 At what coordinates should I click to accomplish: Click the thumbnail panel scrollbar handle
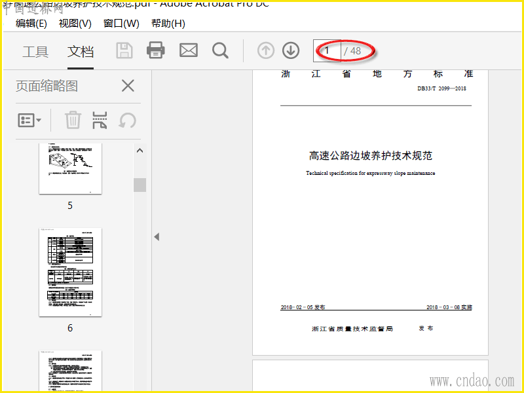[x=140, y=185]
